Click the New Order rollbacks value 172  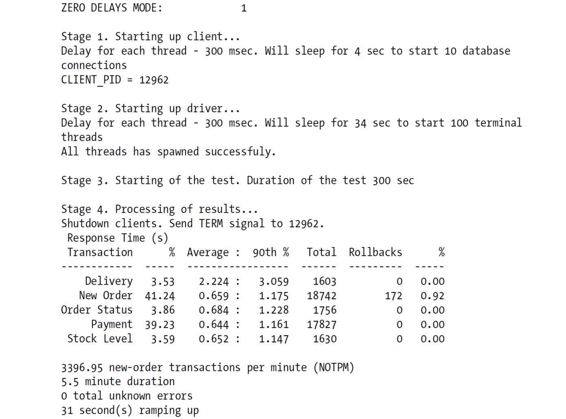[x=393, y=296]
